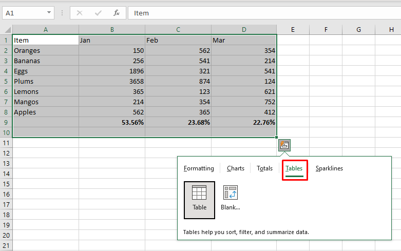Viewport: 401px width, 251px height.
Task: Select the Tables tab
Action: pyautogui.click(x=294, y=168)
